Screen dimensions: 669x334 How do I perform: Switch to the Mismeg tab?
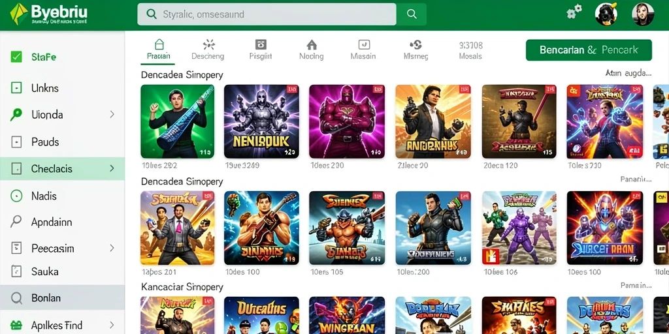point(416,50)
